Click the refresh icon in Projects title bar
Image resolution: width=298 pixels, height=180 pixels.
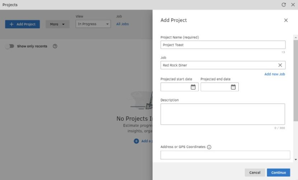point(284,5)
